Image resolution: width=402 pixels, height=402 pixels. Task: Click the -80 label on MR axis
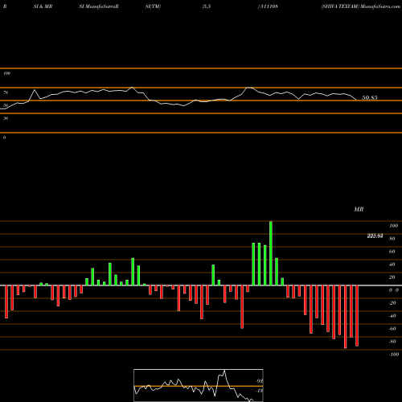[x=392, y=342]
